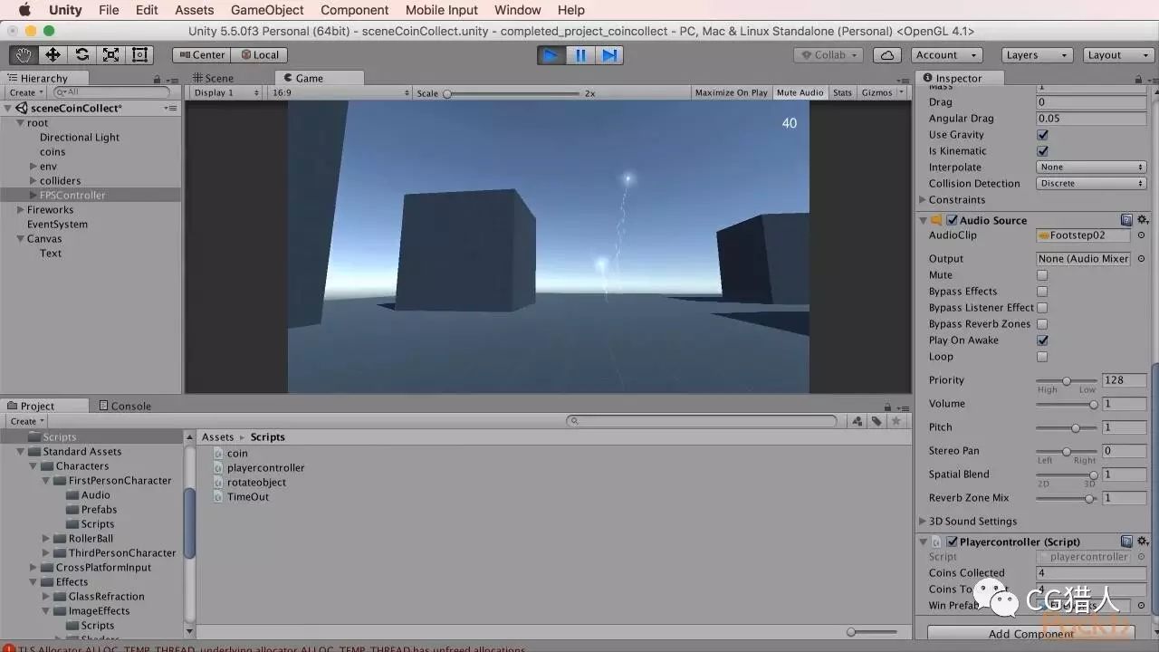
Task: Click the error icon in status bar
Action: (x=7, y=648)
